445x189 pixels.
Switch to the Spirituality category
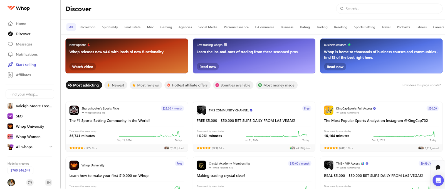pyautogui.click(x=110, y=27)
